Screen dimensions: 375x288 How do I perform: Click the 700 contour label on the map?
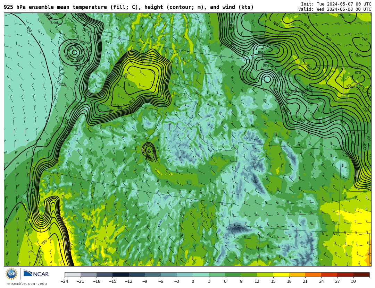275,24
